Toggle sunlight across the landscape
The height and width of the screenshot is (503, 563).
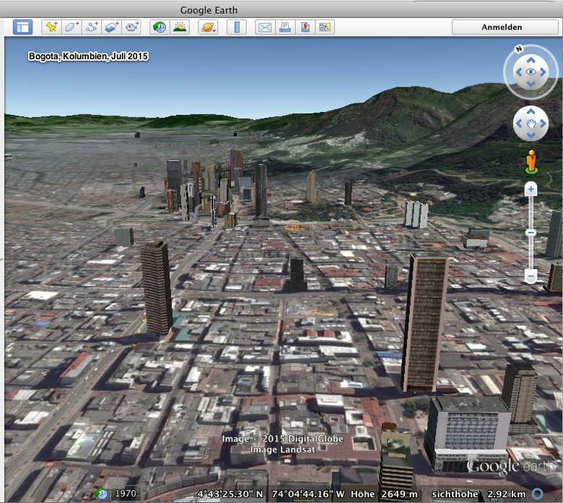tap(180, 27)
